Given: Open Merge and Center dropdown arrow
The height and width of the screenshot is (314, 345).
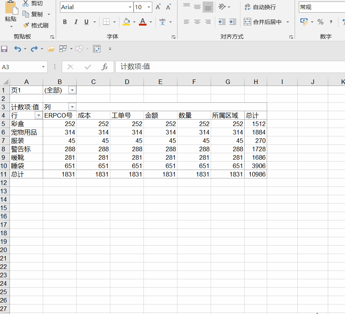Looking at the screenshot, I should coord(288,22).
